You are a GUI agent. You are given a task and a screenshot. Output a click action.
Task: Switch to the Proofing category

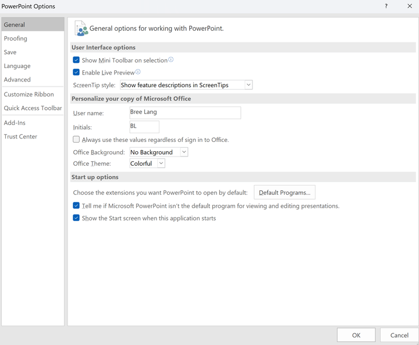[33, 38]
